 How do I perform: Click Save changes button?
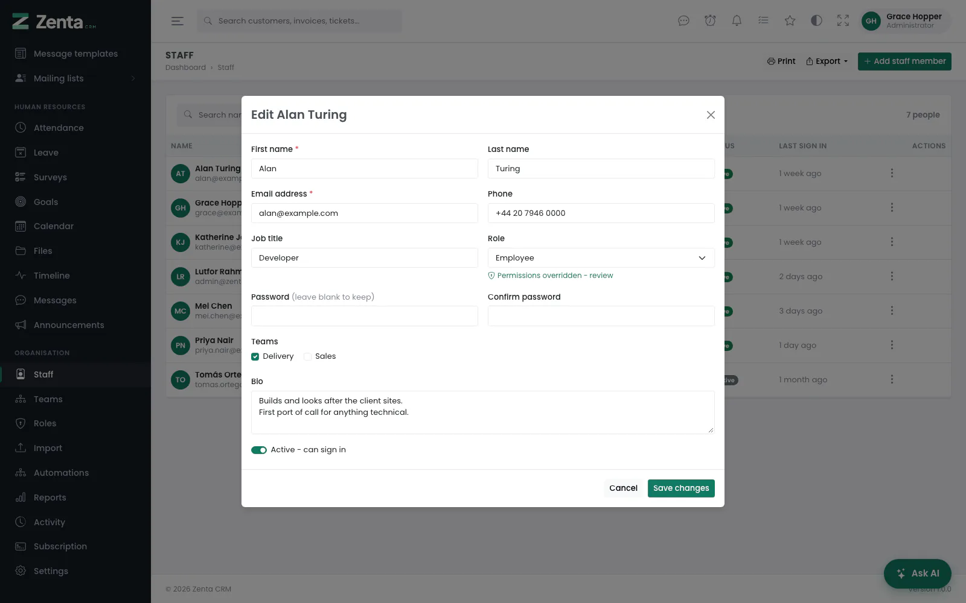pos(681,488)
